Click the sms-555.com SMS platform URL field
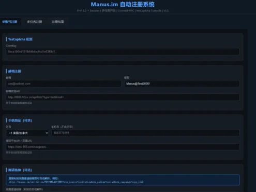The width and height of the screenshot is (256, 192). coord(123,147)
